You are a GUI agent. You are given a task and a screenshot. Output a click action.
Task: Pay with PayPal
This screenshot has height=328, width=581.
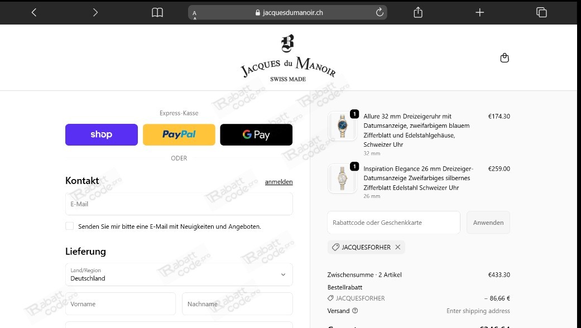(x=179, y=134)
